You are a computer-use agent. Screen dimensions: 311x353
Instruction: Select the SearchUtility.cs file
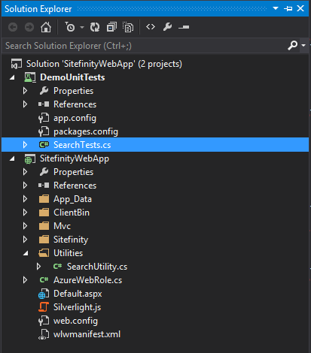coord(97,267)
